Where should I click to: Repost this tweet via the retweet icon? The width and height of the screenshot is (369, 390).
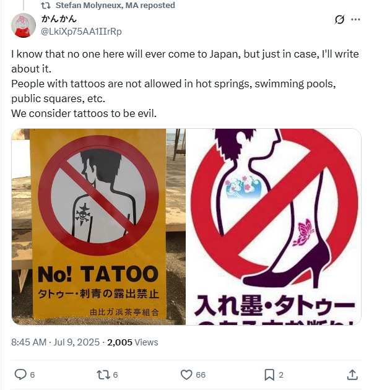(103, 375)
